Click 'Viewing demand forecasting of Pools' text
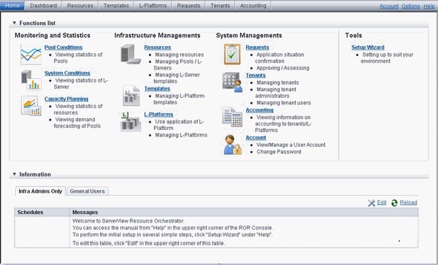The width and height of the screenshot is (438, 265). (x=77, y=123)
